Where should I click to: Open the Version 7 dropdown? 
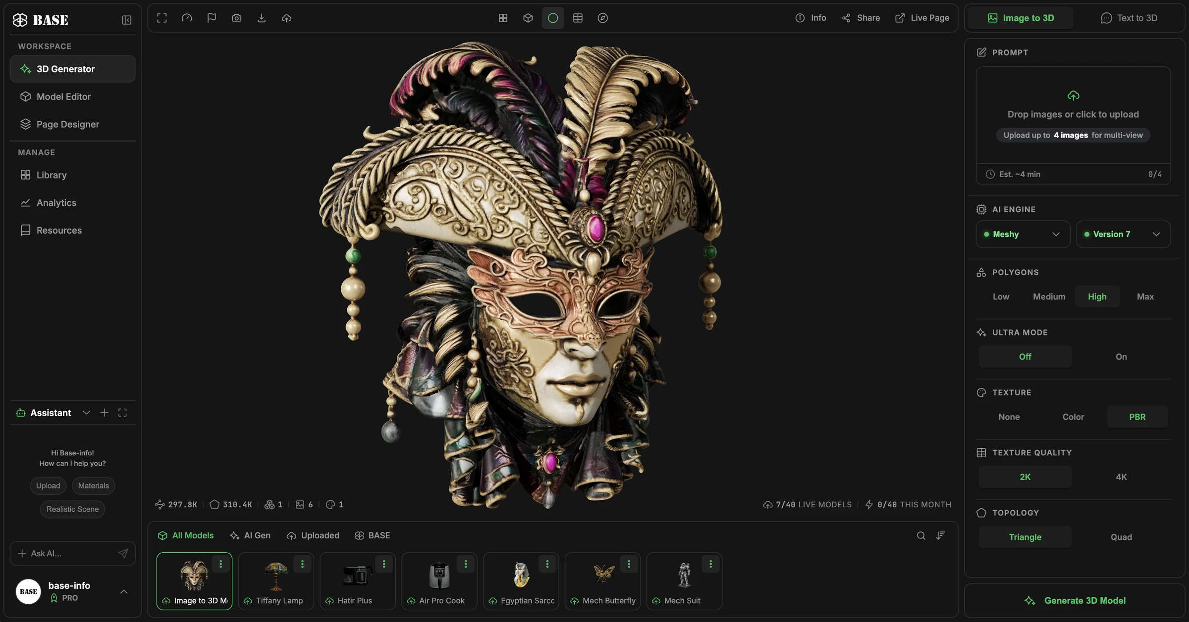(x=1123, y=234)
